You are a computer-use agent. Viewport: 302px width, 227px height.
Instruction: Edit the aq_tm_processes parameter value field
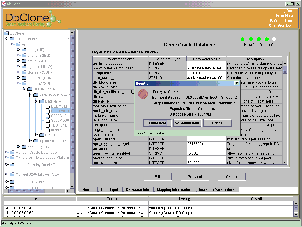[x=206, y=64]
